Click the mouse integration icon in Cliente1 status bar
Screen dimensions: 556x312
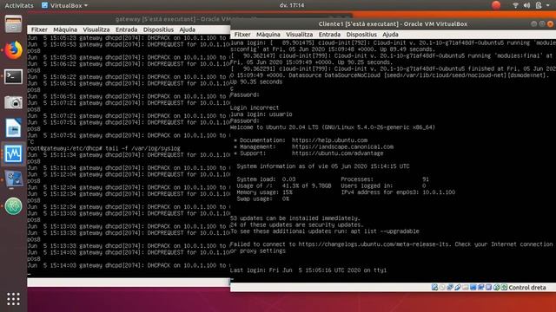[496, 287]
